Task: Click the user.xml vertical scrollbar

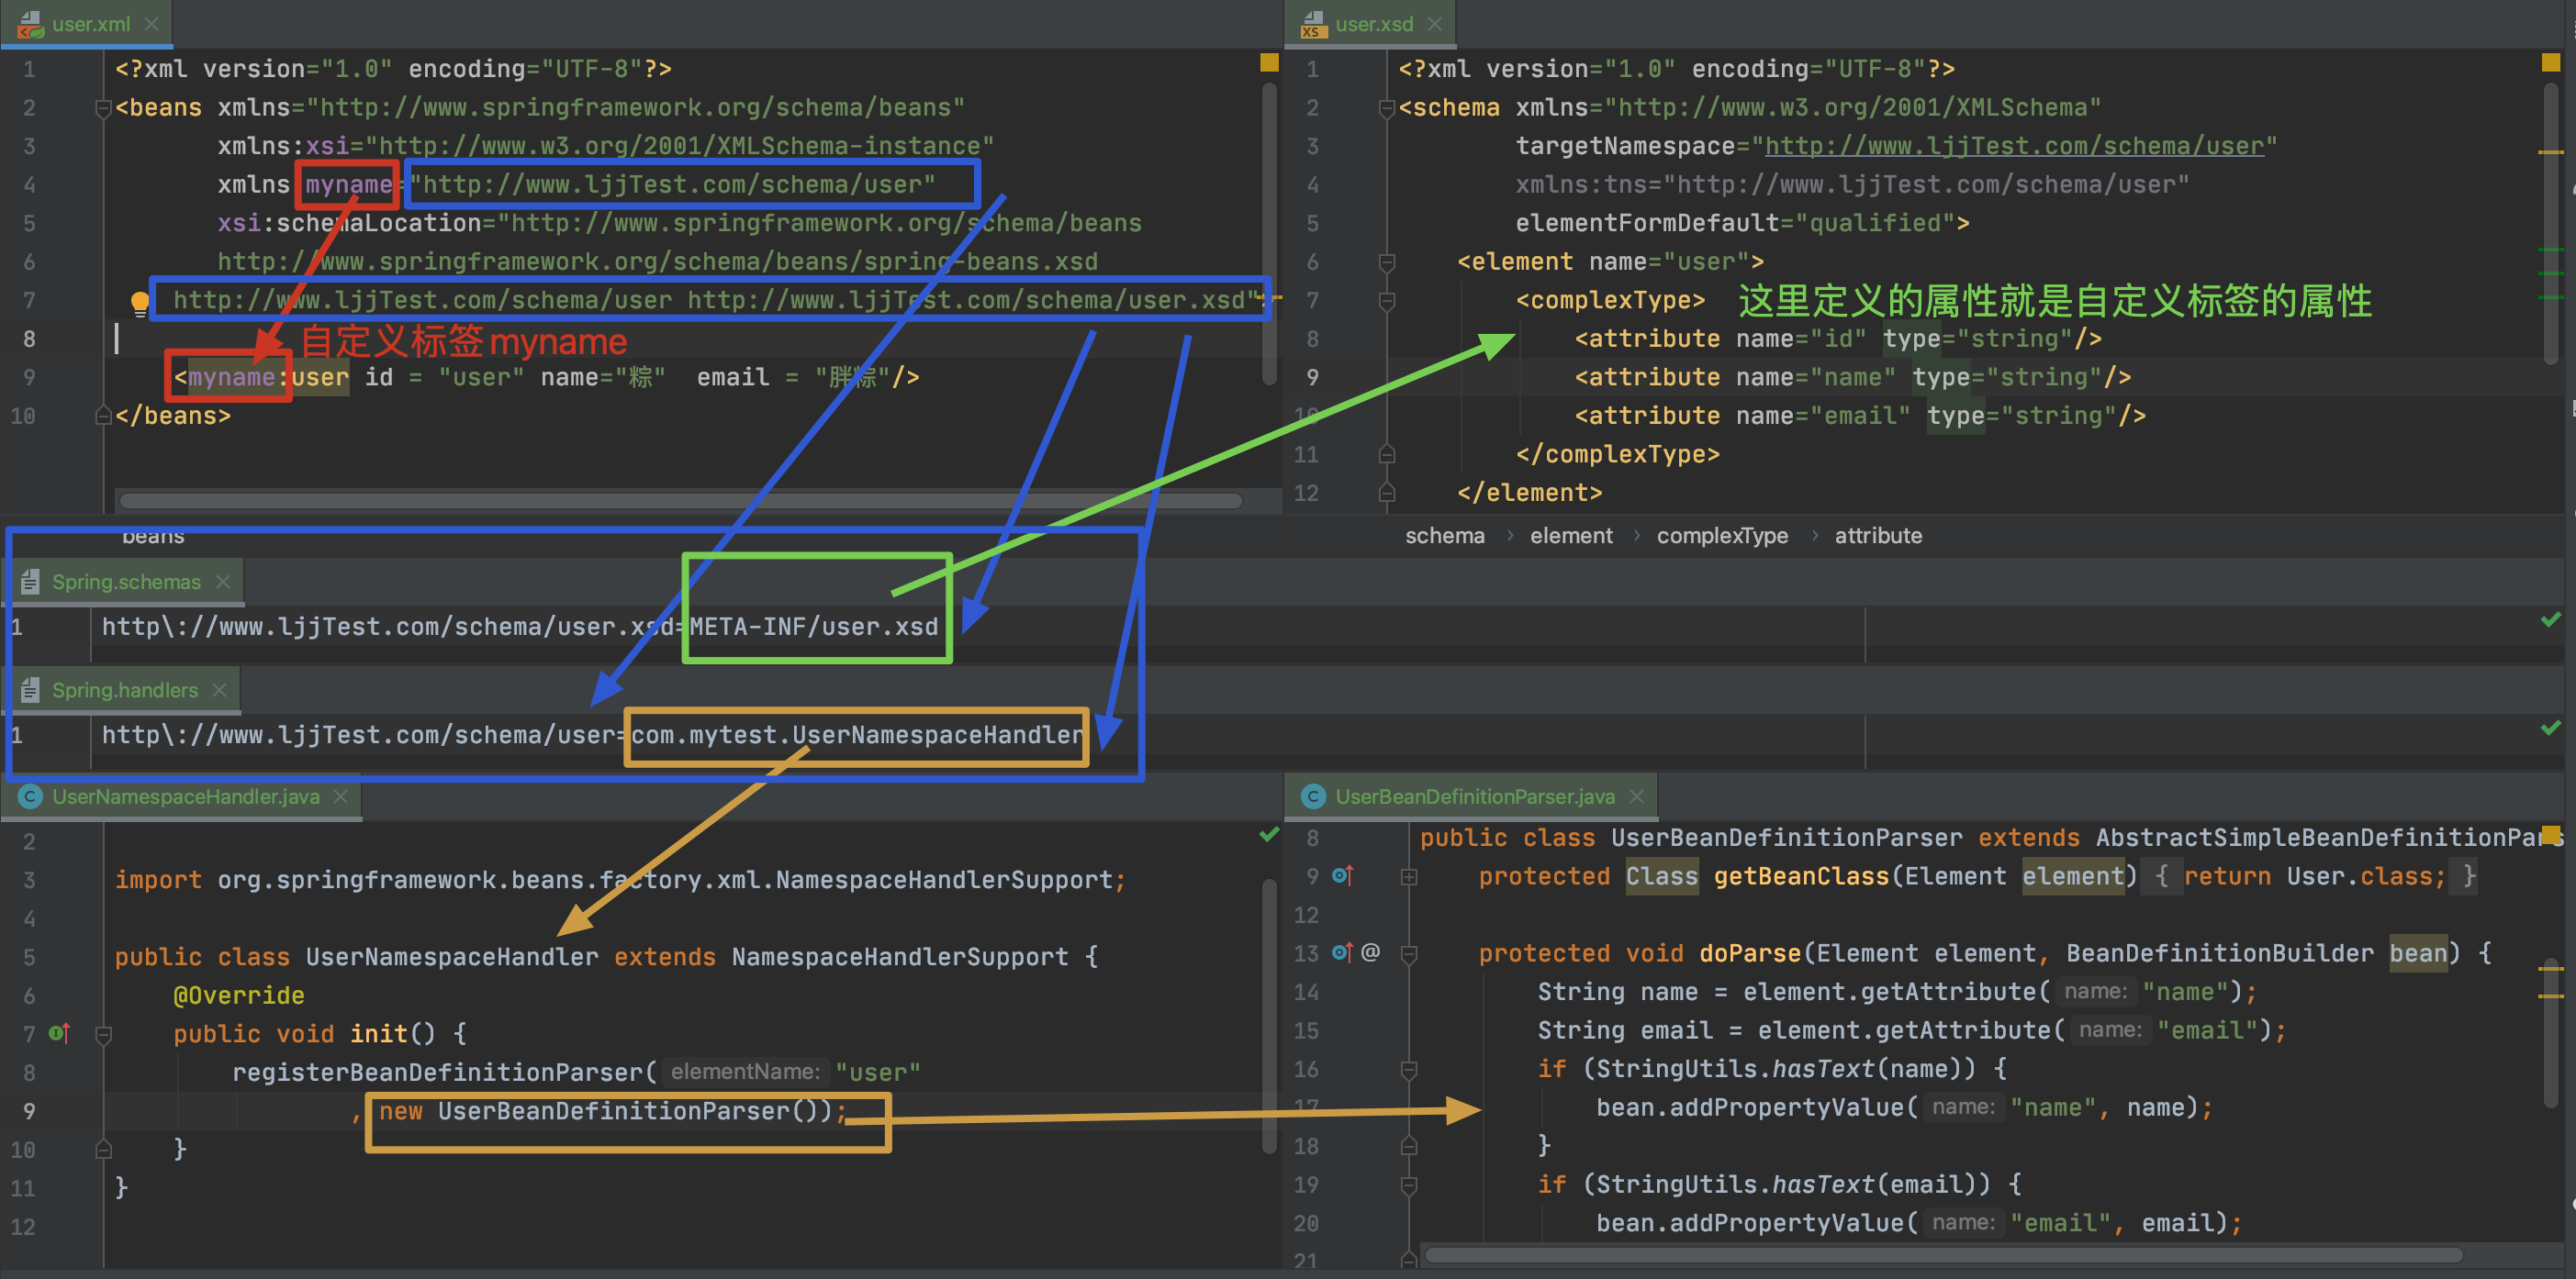Action: point(1269,234)
